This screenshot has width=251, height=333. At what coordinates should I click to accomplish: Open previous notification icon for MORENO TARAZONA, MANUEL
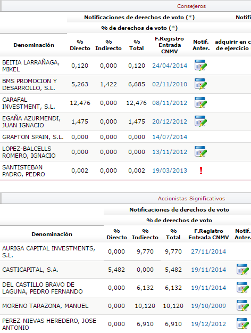[242, 306]
